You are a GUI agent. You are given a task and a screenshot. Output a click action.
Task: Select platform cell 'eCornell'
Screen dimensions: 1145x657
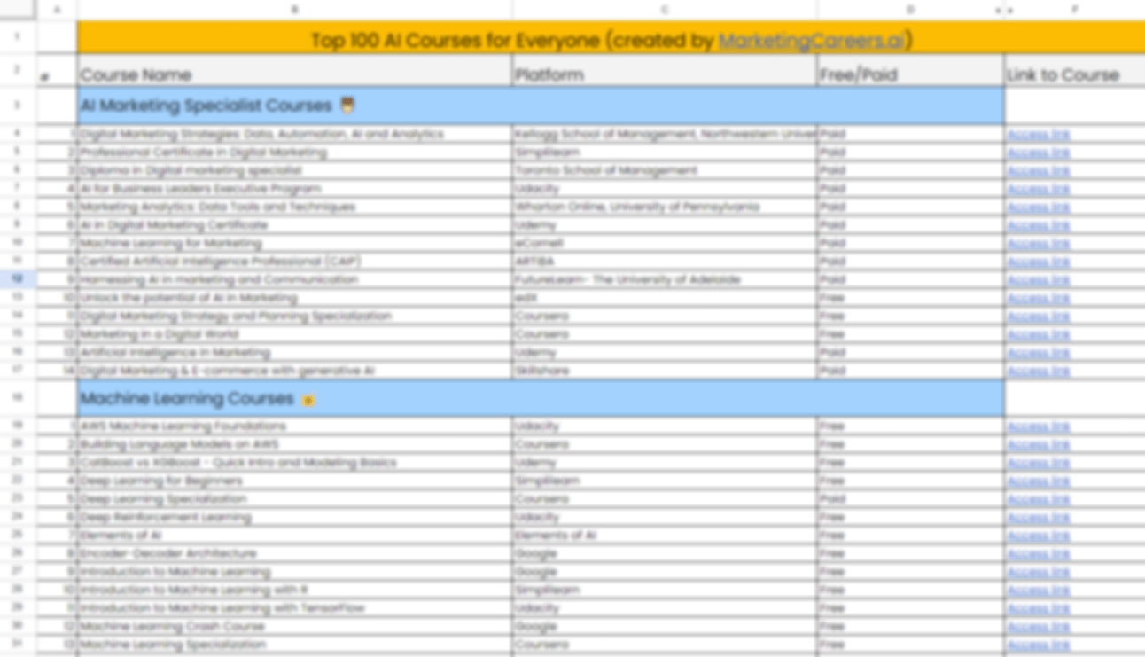coord(665,243)
